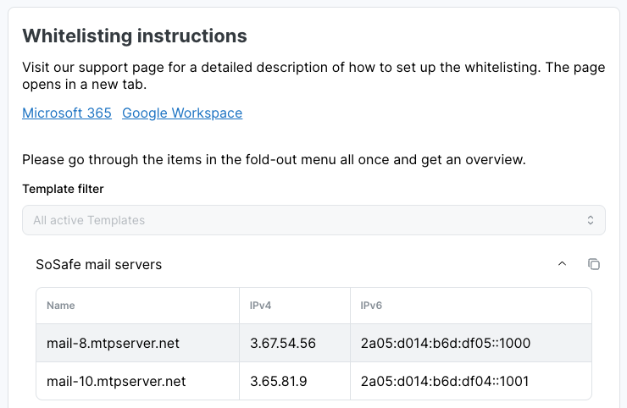Select the IPv4 address 3.67.54.56
The width and height of the screenshot is (627, 408).
[x=283, y=343]
